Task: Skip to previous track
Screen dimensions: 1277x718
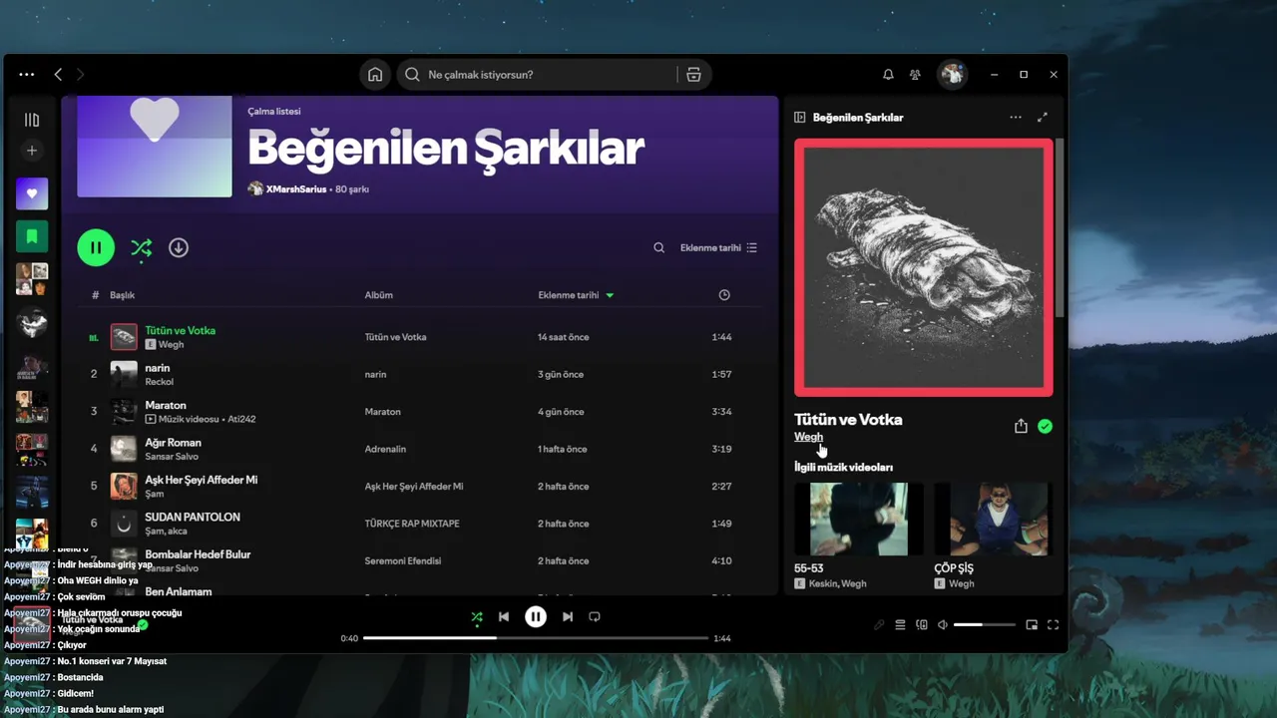Action: [x=504, y=617]
